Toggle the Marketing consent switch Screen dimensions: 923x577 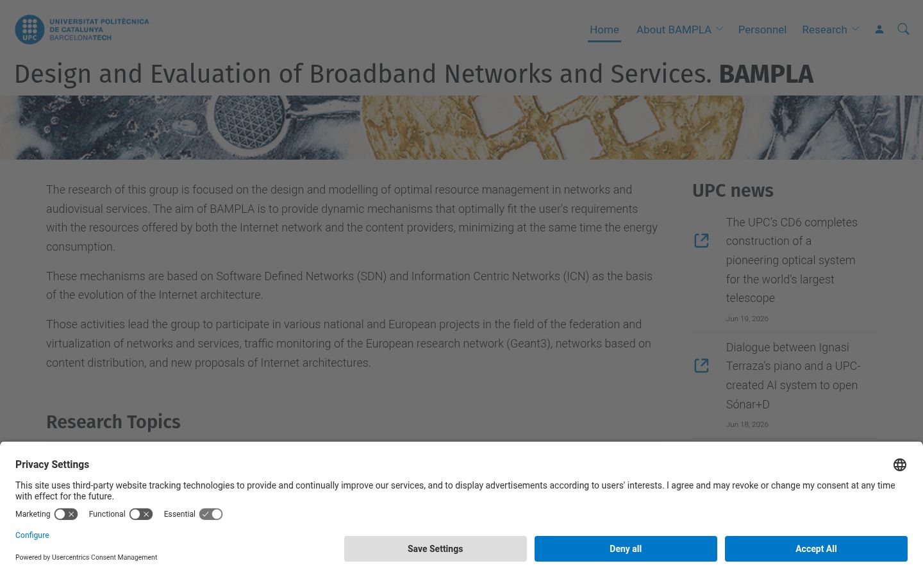tap(66, 514)
